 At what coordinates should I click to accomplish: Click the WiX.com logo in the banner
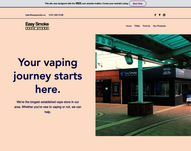click(x=81, y=4)
